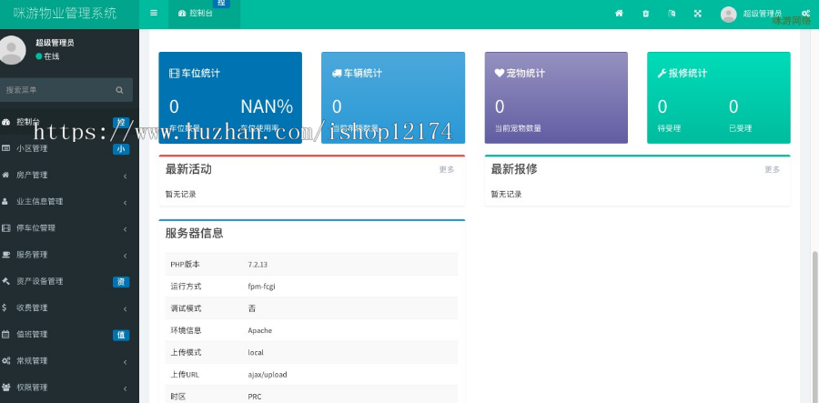Click the 控 badge on 控制台 row
The width and height of the screenshot is (819, 403).
(121, 123)
